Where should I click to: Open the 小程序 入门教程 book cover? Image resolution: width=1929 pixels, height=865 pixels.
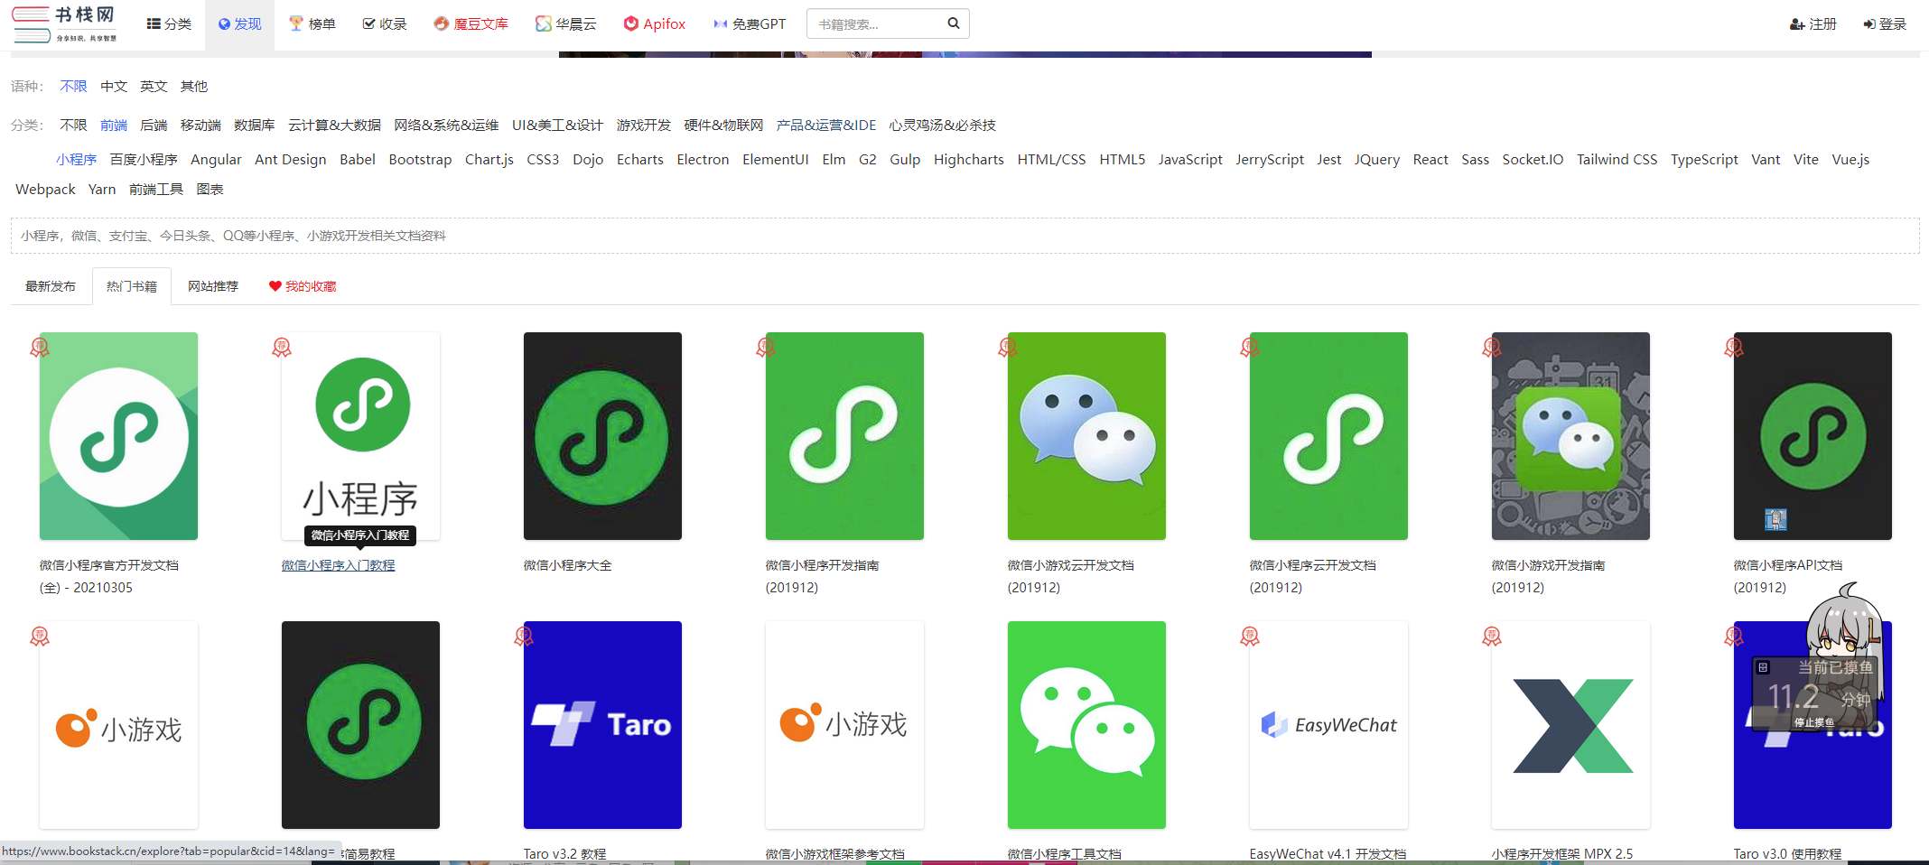pyautogui.click(x=360, y=436)
